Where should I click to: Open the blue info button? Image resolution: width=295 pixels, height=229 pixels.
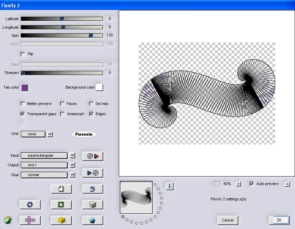click(x=169, y=186)
